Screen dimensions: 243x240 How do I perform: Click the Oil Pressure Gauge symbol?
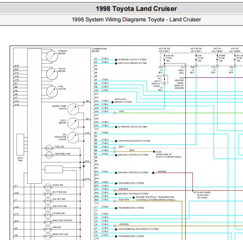coord(73,137)
